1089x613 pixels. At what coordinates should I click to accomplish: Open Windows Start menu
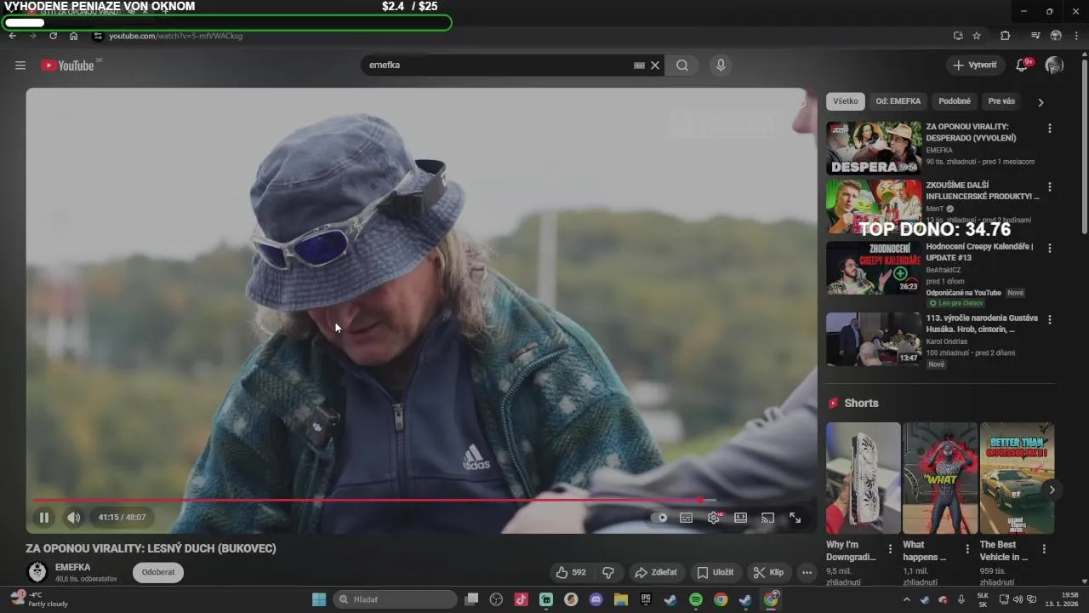[x=319, y=599]
